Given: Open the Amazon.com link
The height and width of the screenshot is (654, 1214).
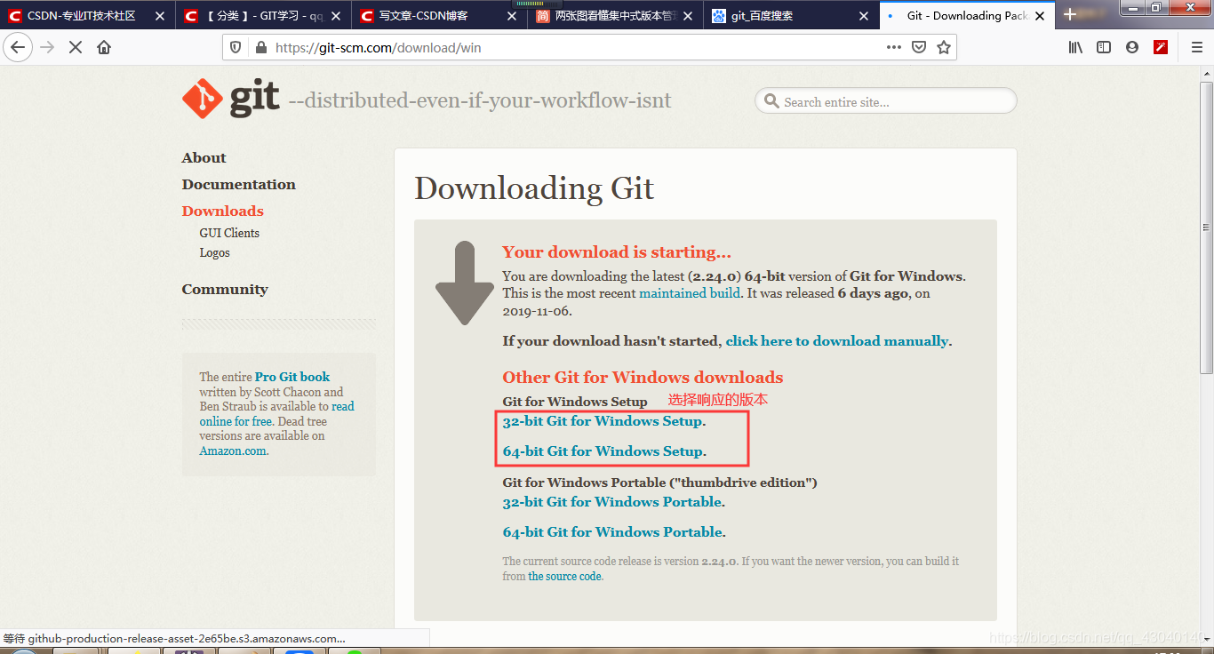Looking at the screenshot, I should coord(232,451).
